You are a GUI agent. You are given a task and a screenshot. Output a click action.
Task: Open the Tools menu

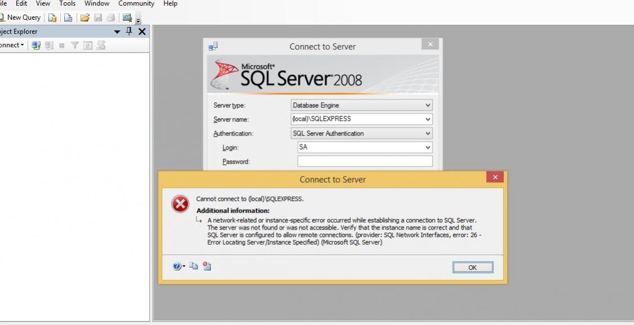point(67,3)
